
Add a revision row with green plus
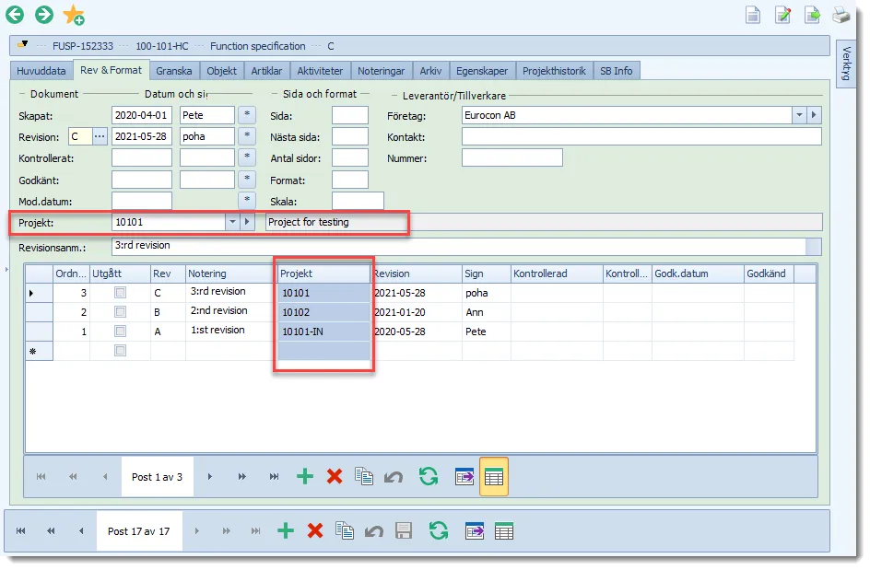(305, 476)
